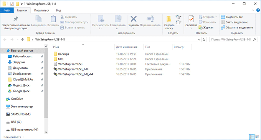
Task: Click the Forward navigation arrow
Action: pyautogui.click(x=12, y=40)
